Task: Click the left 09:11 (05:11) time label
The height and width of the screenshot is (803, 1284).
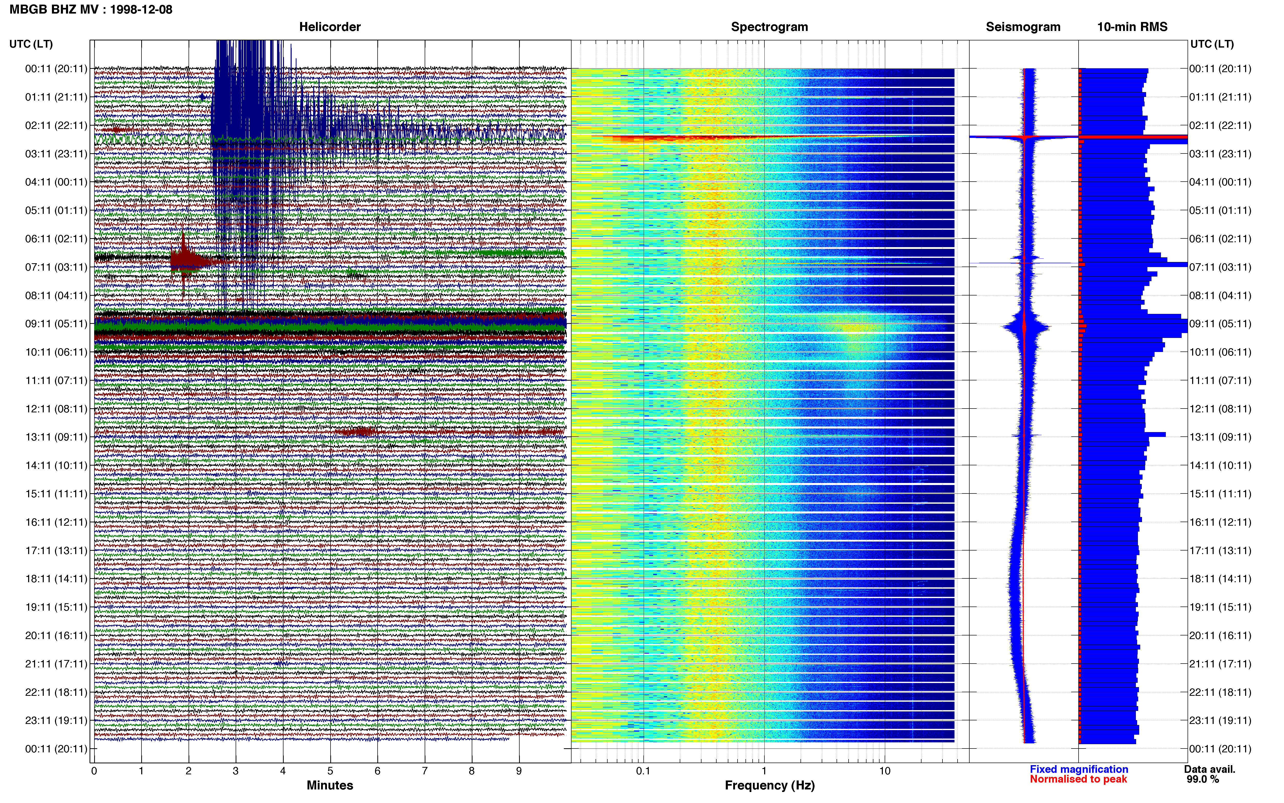Action: pyautogui.click(x=56, y=323)
